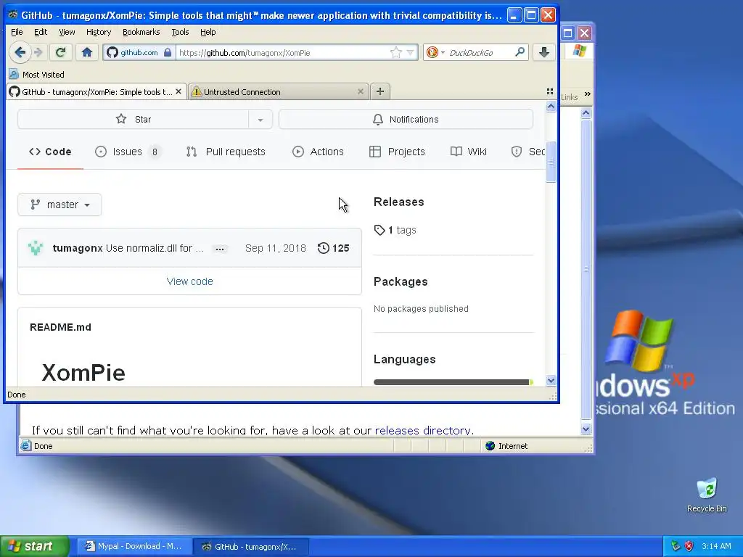The image size is (743, 557).
Task: Open the Downloads arrow button
Action: coord(544,52)
